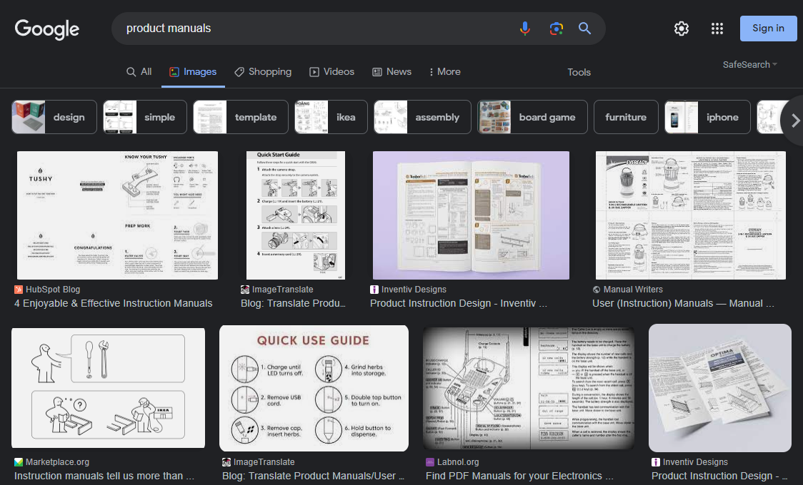Click the Manual Writers globe favicon
Viewport: 803px width, 485px height.
click(596, 290)
